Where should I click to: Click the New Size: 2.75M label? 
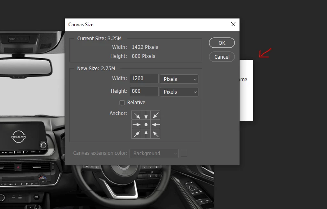(96, 68)
